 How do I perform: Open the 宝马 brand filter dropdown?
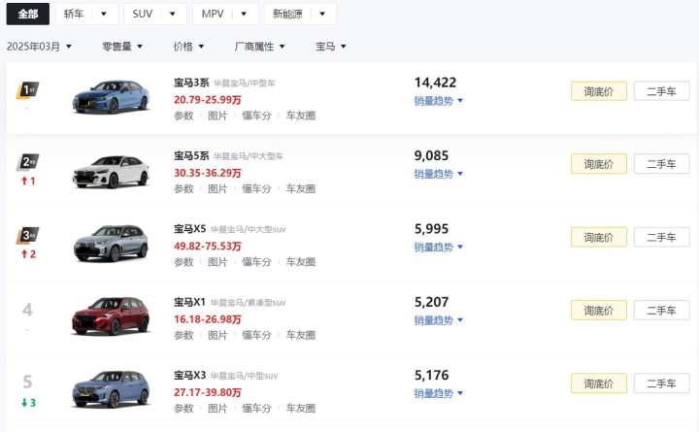(x=331, y=47)
